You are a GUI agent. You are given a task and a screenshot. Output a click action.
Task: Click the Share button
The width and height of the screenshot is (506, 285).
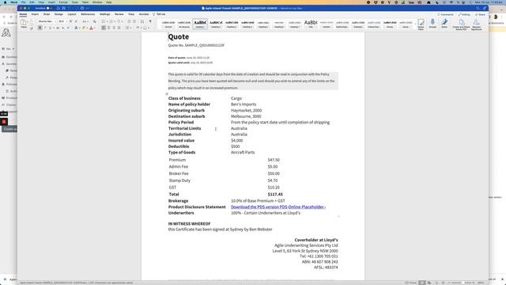pyautogui.click(x=480, y=14)
